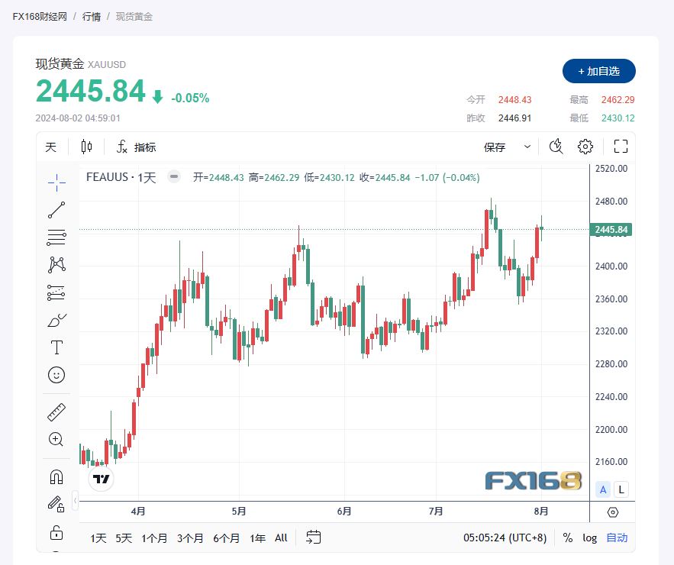Toggle magnet mode for drawings
This screenshot has height=565, width=674.
(x=56, y=477)
